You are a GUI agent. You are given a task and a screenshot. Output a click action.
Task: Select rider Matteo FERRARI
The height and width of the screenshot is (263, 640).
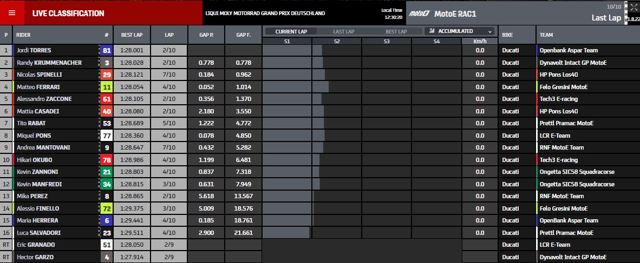pyautogui.click(x=38, y=87)
